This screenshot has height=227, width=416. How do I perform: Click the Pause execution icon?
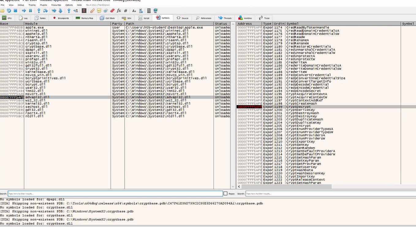(x=31, y=10)
